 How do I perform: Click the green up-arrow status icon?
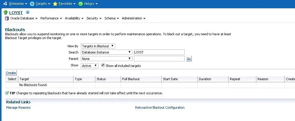[5, 12]
